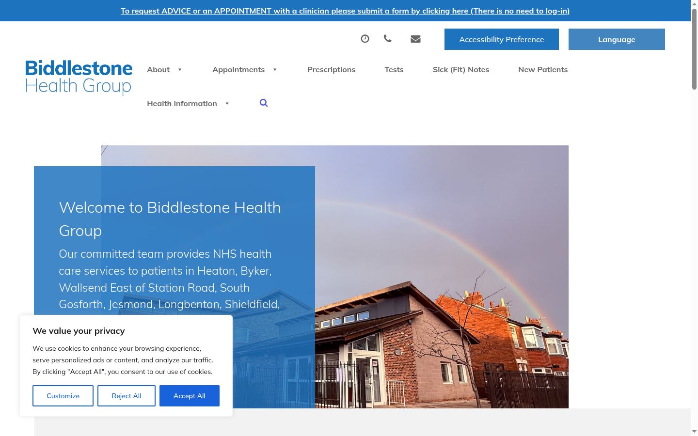Expand the Appointments dropdown arrow
Viewport: 698px width, 436px height.
pos(275,70)
